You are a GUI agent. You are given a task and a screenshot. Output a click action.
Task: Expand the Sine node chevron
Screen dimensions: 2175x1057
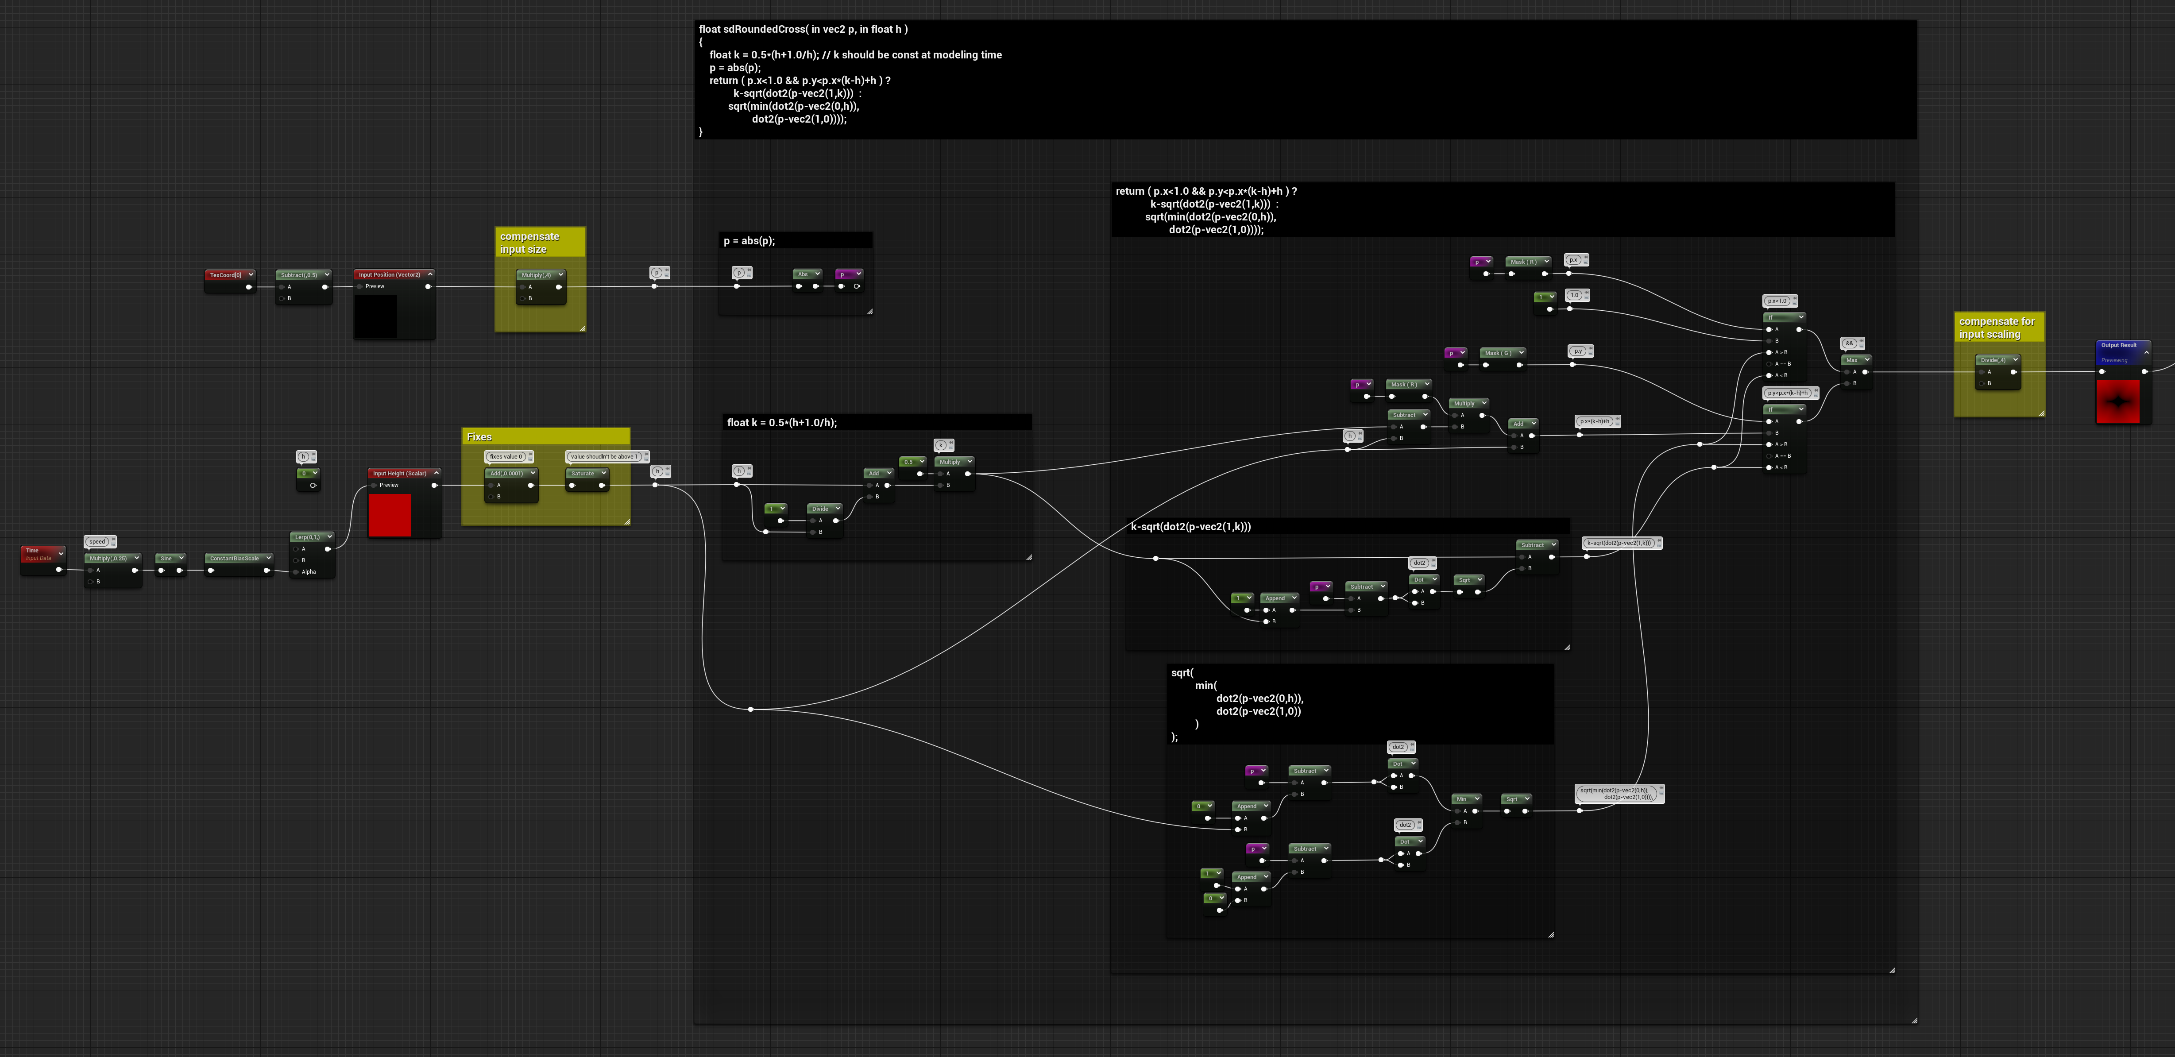[x=181, y=558]
